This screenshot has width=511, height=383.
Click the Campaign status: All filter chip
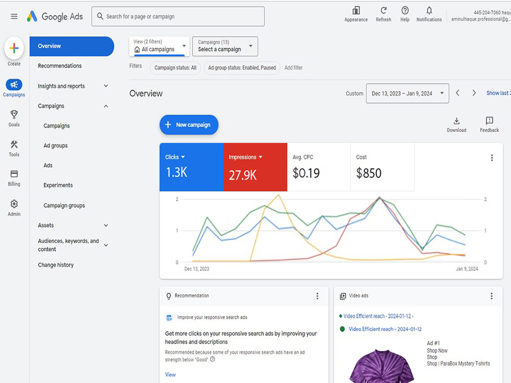point(175,68)
